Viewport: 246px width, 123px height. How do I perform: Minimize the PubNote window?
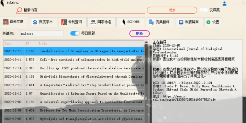pyautogui.click(x=235, y=3)
